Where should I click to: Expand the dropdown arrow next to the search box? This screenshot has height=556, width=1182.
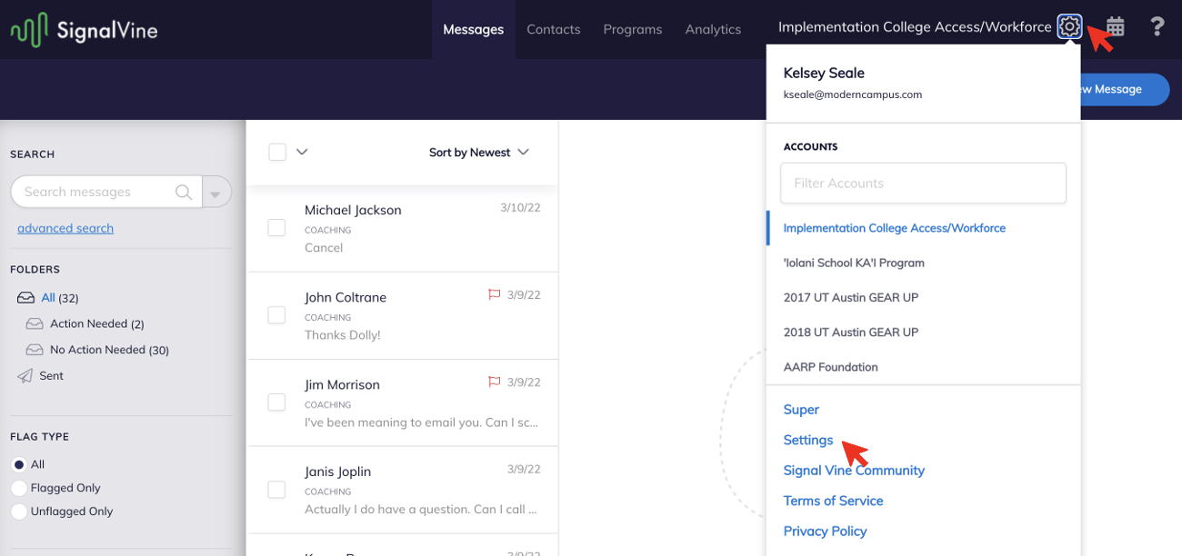pos(216,192)
